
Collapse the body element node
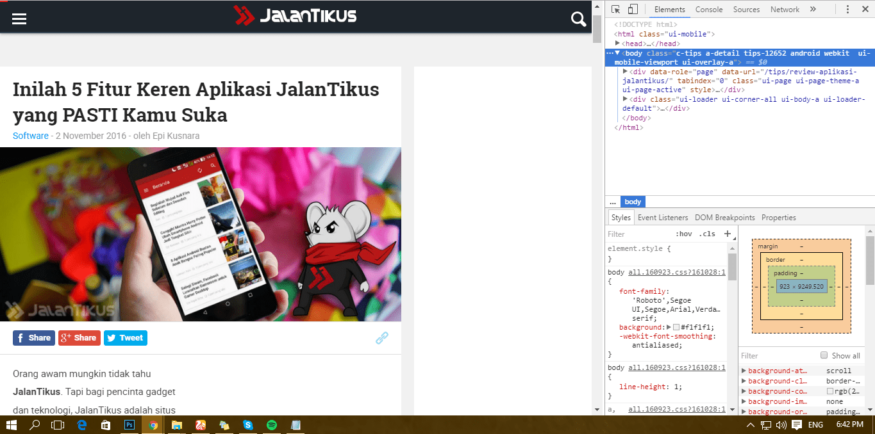coord(618,53)
